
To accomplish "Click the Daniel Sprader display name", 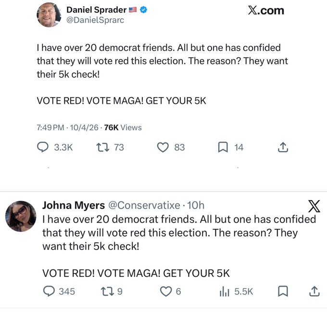I will click(x=96, y=10).
